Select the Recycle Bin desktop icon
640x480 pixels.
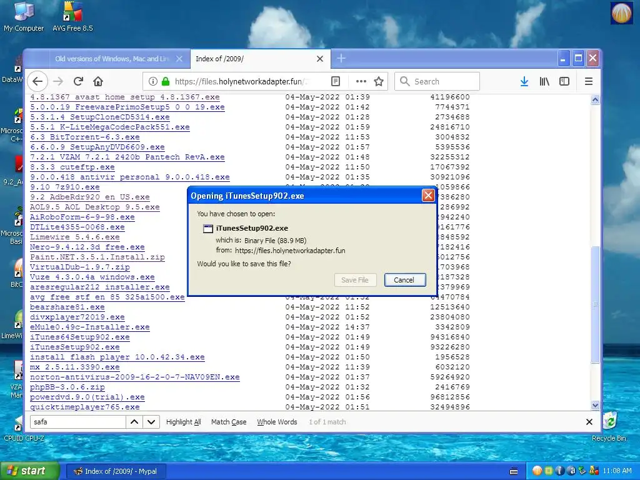coord(609,427)
